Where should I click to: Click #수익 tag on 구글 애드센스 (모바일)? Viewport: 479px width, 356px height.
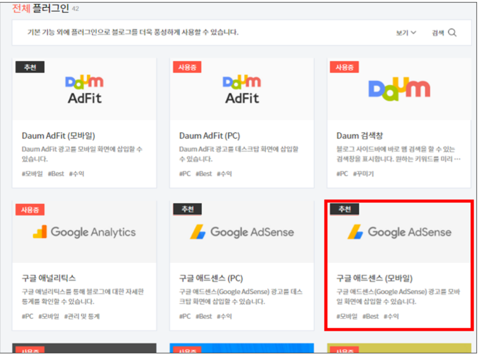392,316
